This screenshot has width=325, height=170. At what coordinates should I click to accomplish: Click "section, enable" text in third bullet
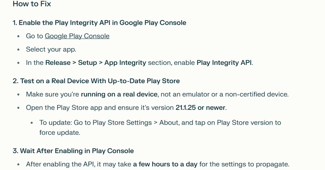(171, 63)
